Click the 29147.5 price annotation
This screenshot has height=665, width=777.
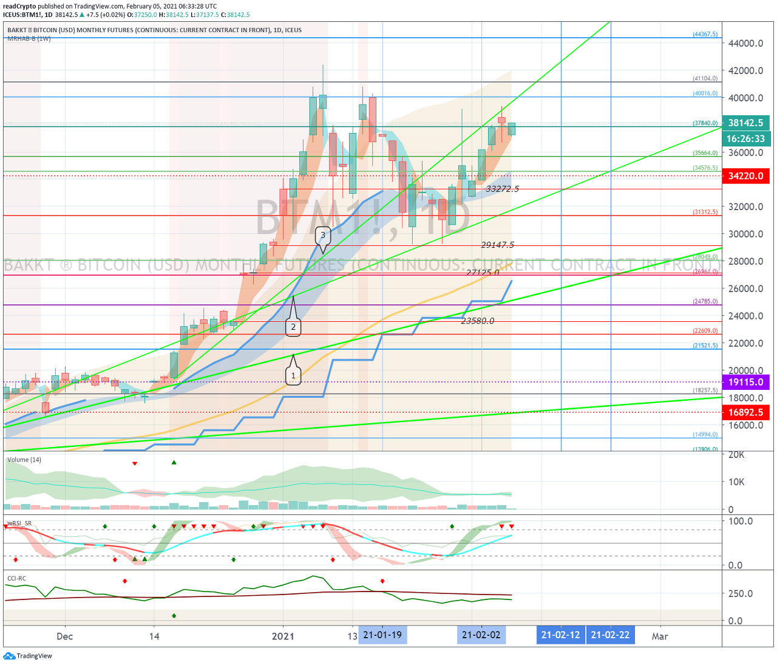pos(498,245)
